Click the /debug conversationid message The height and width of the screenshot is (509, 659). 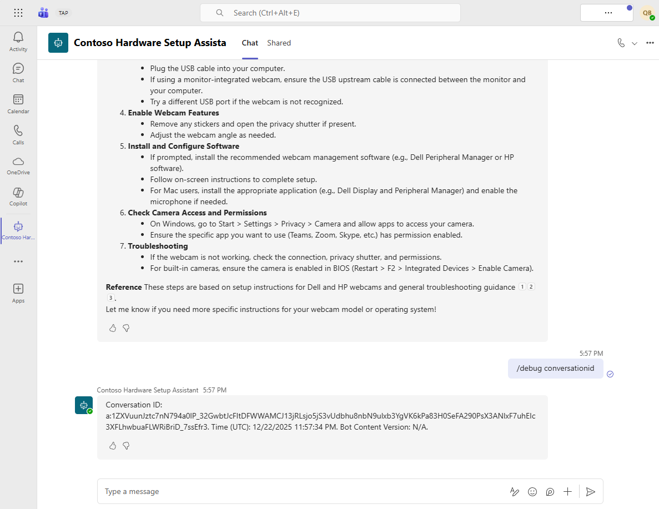coord(555,368)
